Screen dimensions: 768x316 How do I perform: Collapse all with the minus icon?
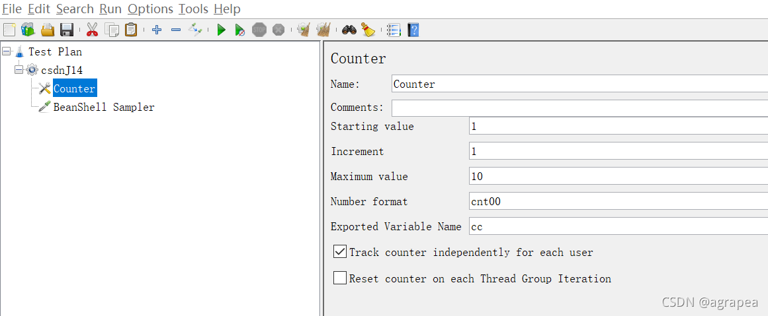point(176,30)
